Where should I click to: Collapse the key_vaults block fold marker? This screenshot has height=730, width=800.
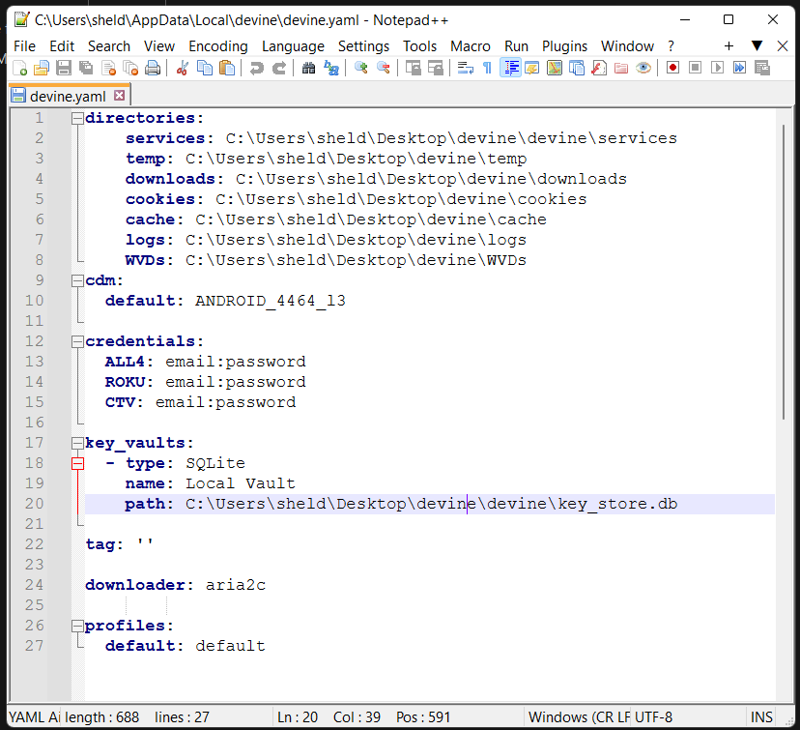[x=77, y=443]
